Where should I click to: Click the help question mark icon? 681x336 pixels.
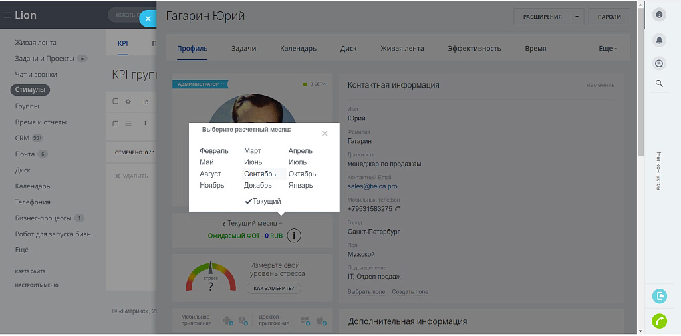[659, 15]
